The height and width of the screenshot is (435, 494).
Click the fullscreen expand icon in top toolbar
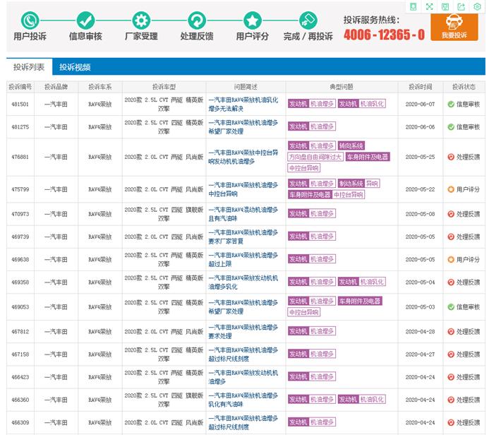tap(429, 6)
